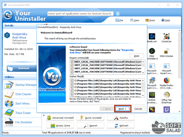Image resolution: width=184 pixels, height=137 pixels.
Task: Open the Trace Eraser utility
Action: [22, 113]
